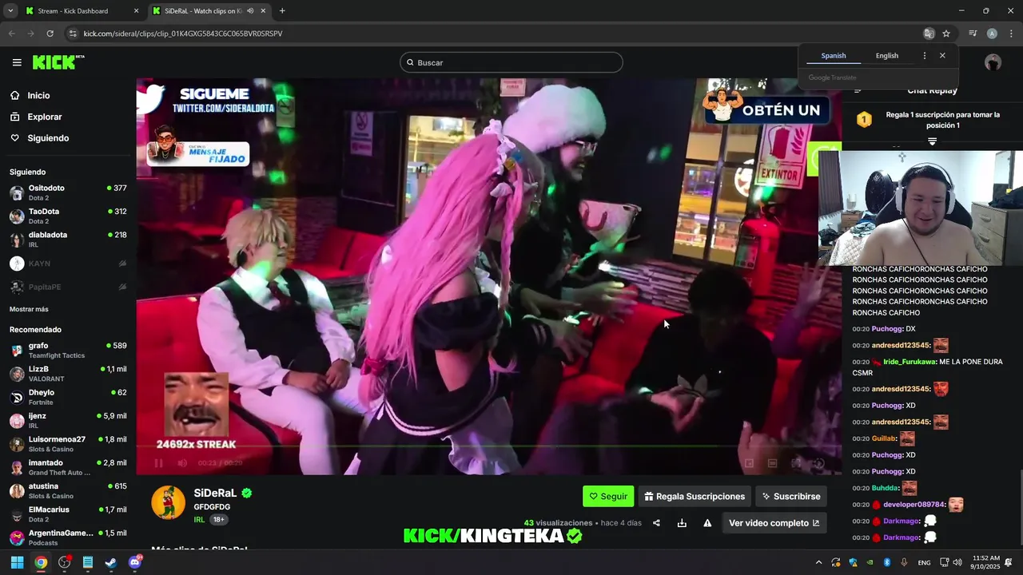Open the hamburger sidebar menu
1023x575 pixels.
point(17,62)
